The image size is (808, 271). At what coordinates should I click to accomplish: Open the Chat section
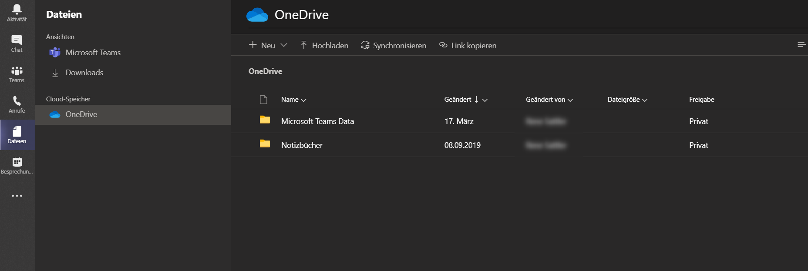pos(17,43)
